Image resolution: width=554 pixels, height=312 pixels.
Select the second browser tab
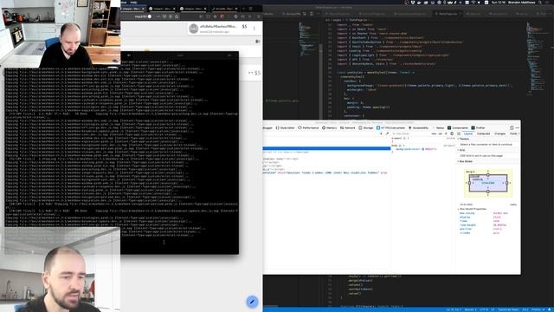161,9
